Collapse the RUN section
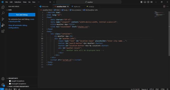Viewport: 170px width, 90px height. click(x=7, y=10)
